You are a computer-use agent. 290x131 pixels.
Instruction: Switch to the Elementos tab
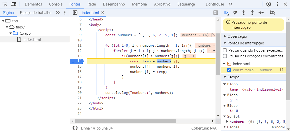(x=33, y=4)
